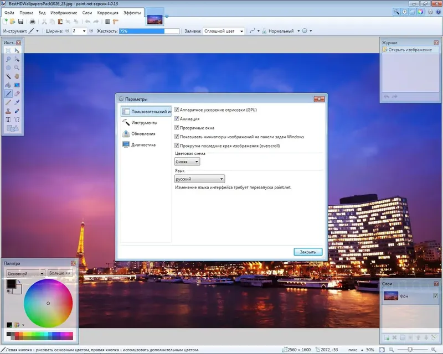Open the Язык language dropdown
443x354 pixels.
point(199,179)
